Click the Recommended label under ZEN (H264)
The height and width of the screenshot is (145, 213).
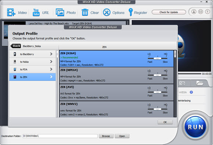69,57
